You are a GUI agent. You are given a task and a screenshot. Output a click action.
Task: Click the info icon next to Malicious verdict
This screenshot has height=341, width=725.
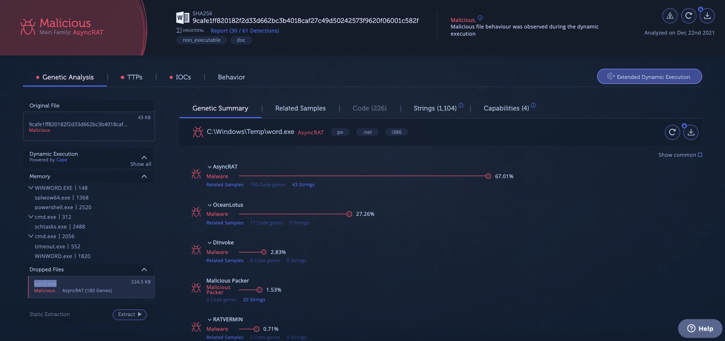[480, 18]
